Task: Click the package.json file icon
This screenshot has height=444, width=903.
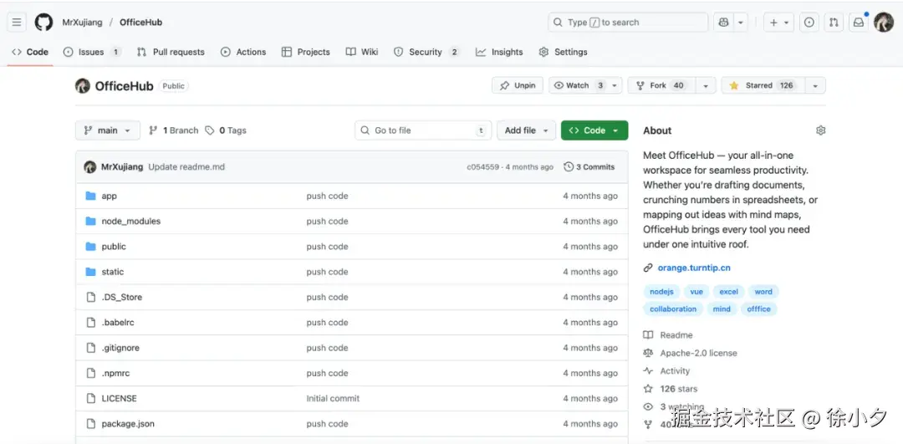Action: (90, 424)
